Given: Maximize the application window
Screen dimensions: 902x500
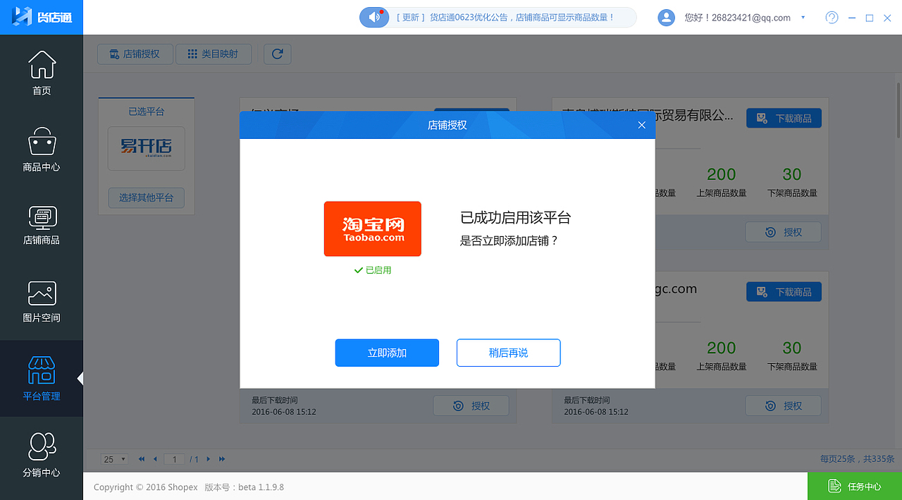Looking at the screenshot, I should pyautogui.click(x=869, y=18).
